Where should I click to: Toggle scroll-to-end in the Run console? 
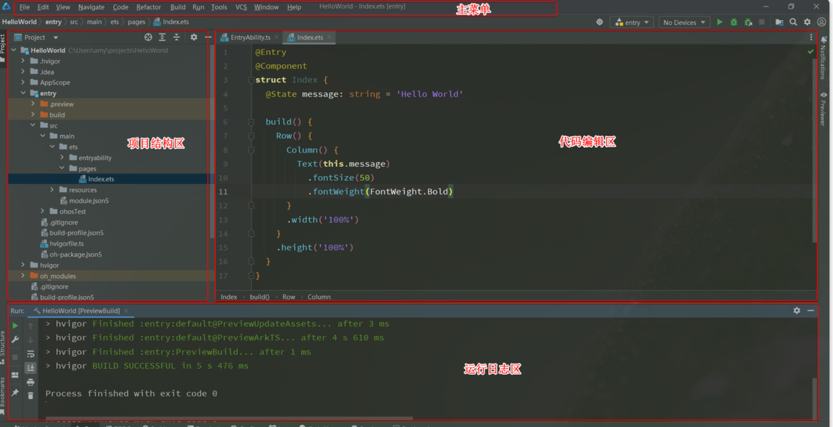[31, 368]
